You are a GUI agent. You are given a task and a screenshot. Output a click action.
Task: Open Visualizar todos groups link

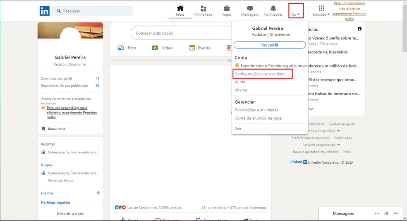coord(60,180)
